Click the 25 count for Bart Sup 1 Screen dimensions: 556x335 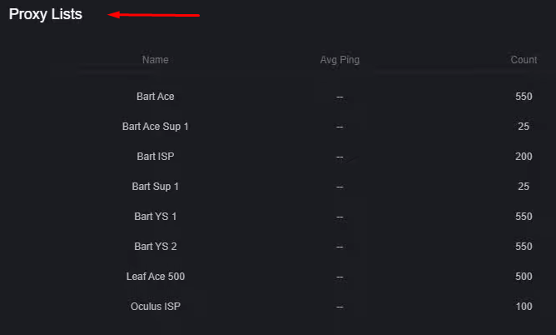click(x=524, y=187)
